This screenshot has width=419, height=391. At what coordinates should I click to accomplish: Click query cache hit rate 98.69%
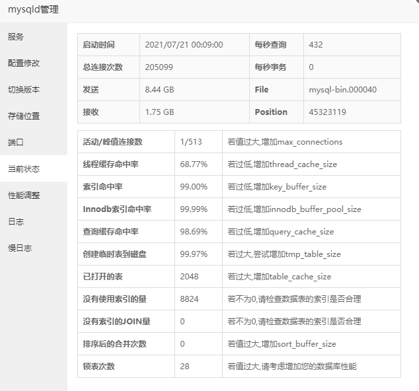194,232
